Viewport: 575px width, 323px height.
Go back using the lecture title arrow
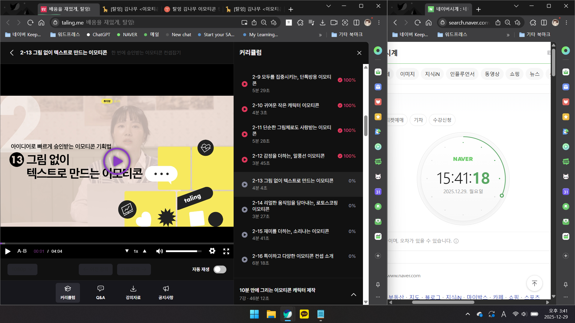[12, 53]
